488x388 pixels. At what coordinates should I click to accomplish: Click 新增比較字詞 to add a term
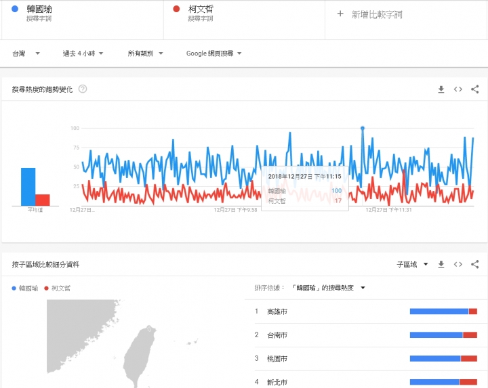pyautogui.click(x=377, y=15)
